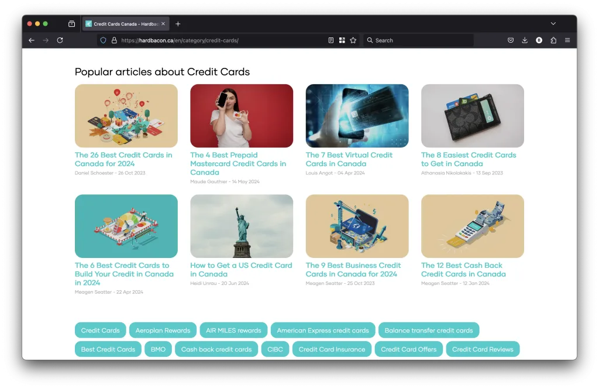The height and width of the screenshot is (389, 599).
Task: Open the hamburger application menu
Action: (x=567, y=40)
